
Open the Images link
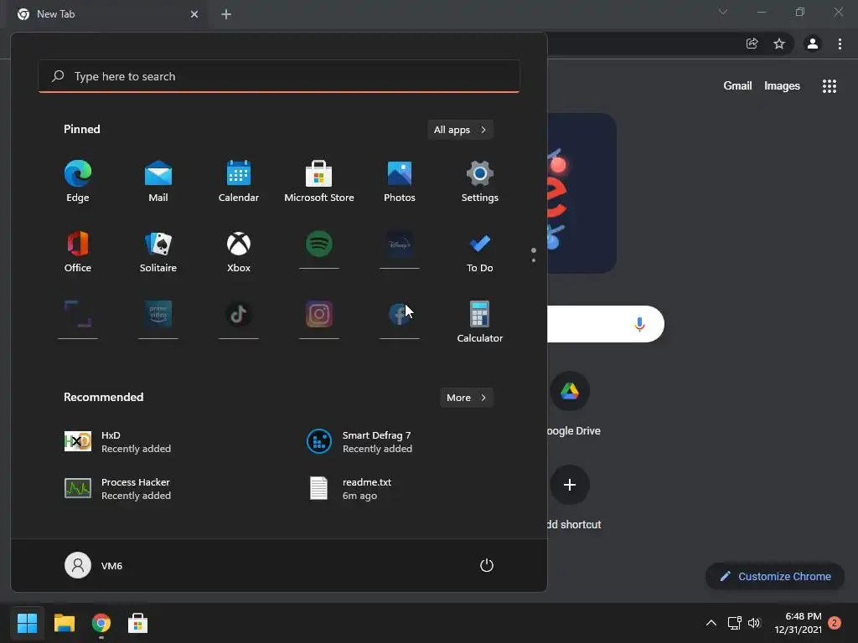(782, 86)
